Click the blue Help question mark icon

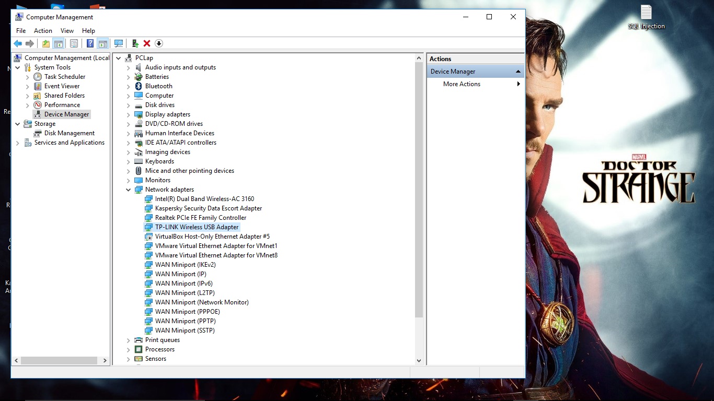point(90,43)
